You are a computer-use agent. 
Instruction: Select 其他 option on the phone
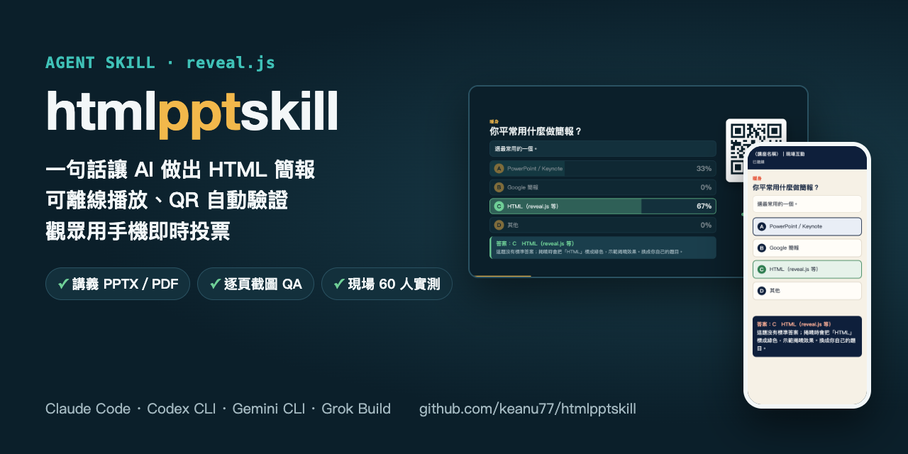coord(807,291)
